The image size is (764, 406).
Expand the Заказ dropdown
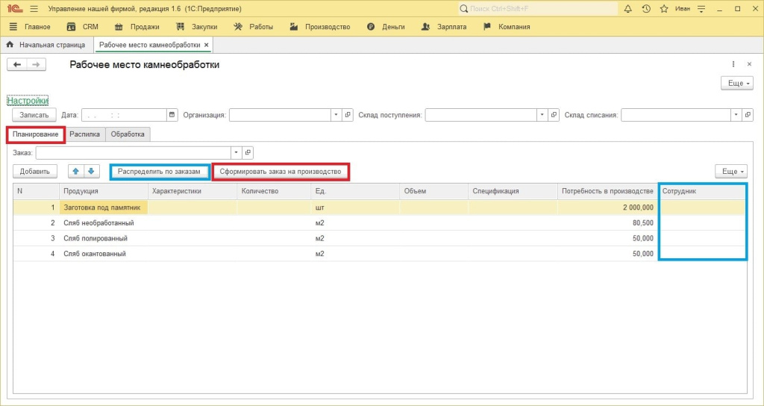point(237,152)
